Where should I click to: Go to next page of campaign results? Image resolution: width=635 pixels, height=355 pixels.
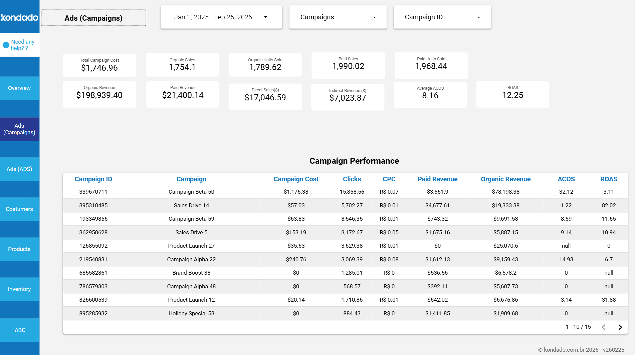620,327
